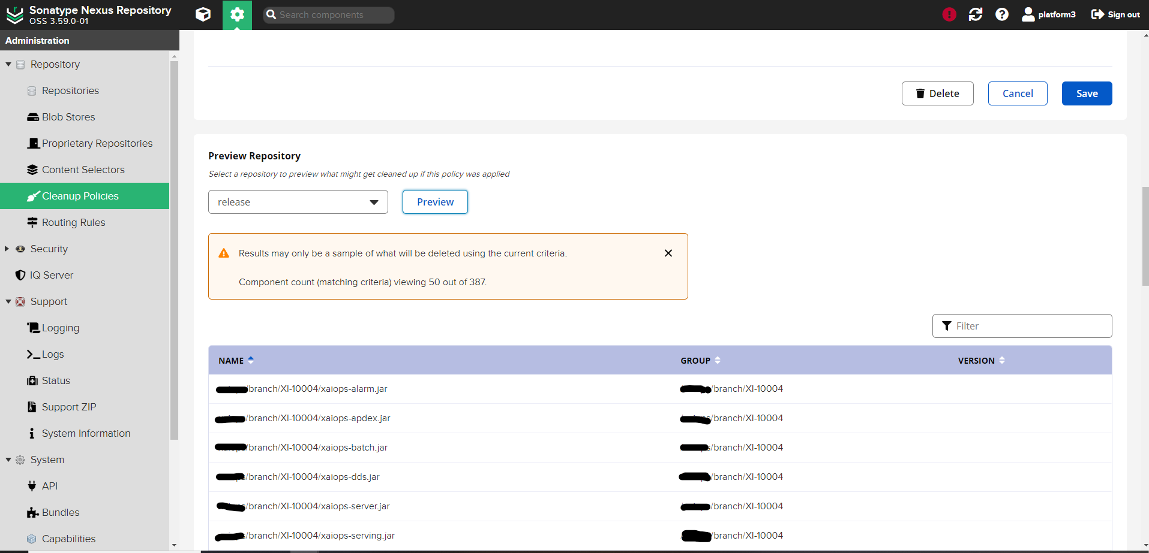1149x553 pixels.
Task: Click the Support ZIP file icon
Action: coord(32,407)
